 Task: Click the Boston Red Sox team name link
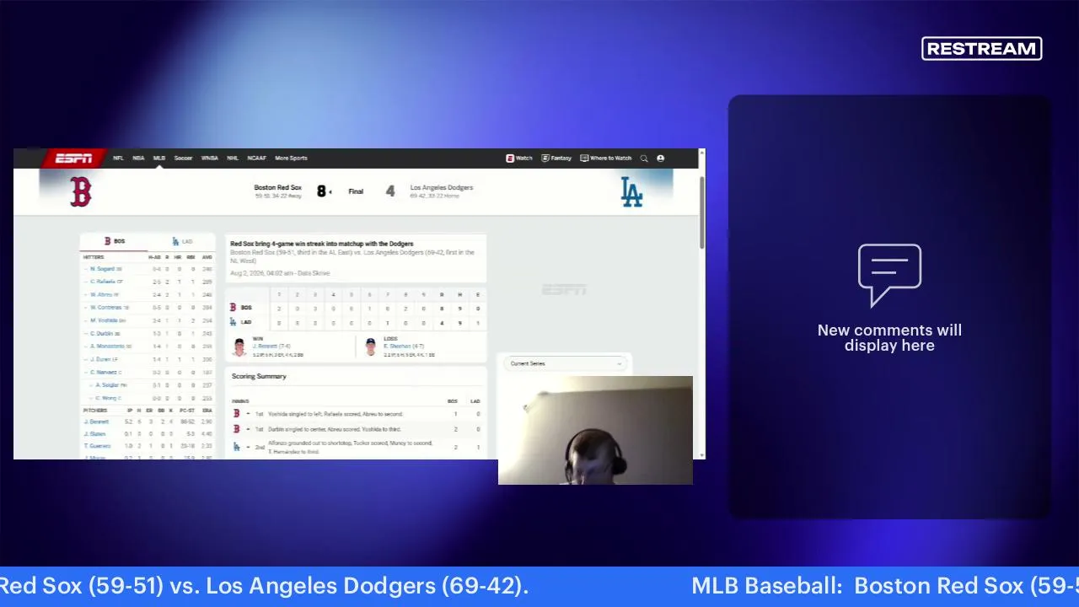coord(277,188)
